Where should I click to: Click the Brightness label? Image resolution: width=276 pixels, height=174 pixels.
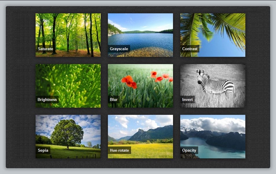pyautogui.click(x=47, y=100)
